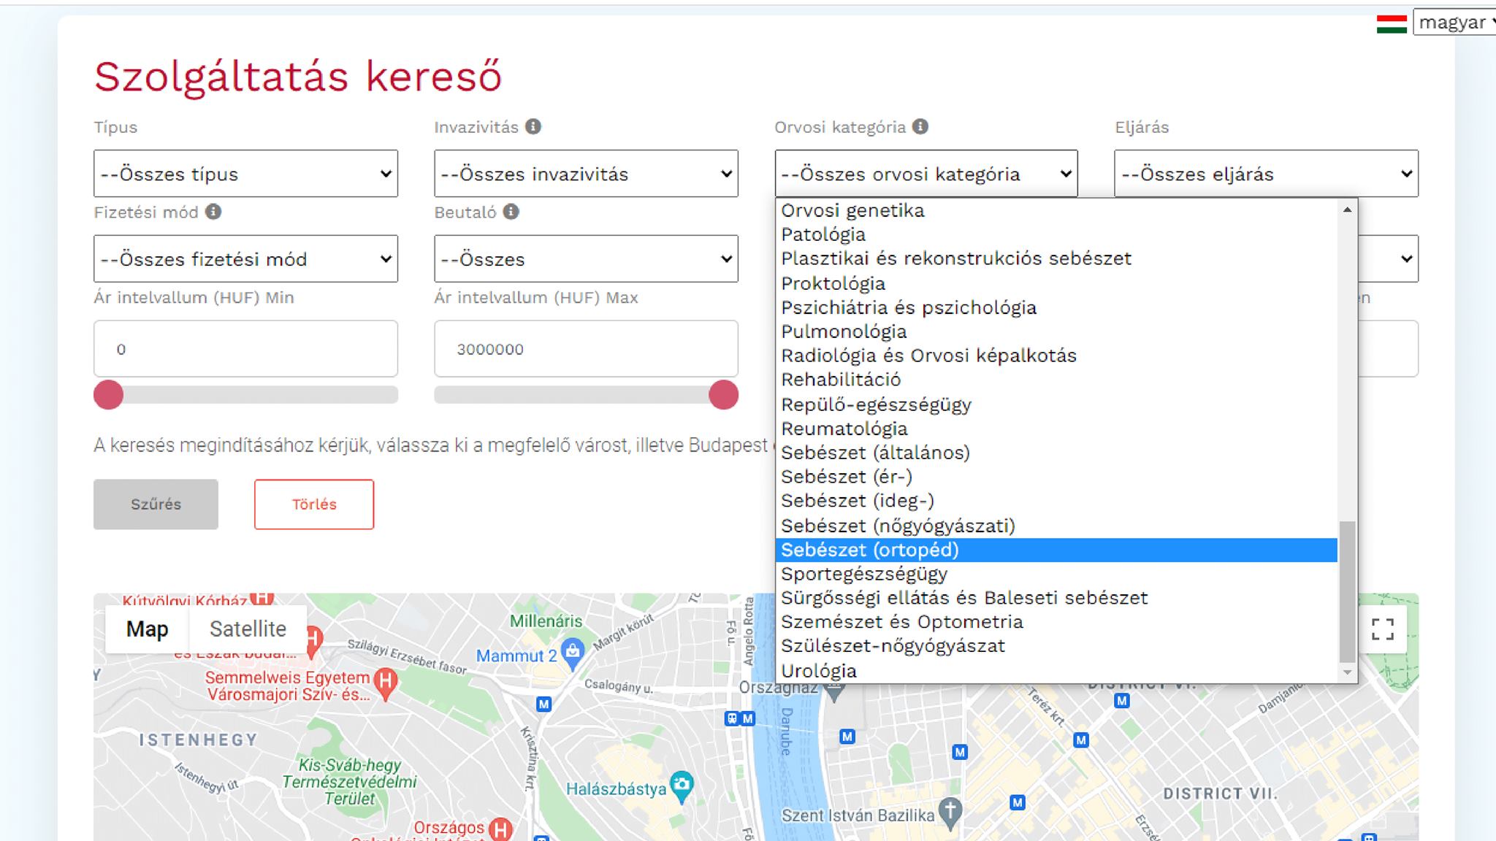This screenshot has width=1496, height=841.
Task: Open the Beutaló dropdown
Action: pos(585,258)
